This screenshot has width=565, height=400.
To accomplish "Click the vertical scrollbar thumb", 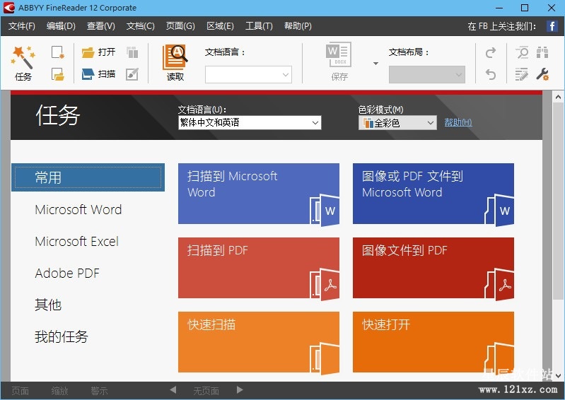I will point(558,201).
